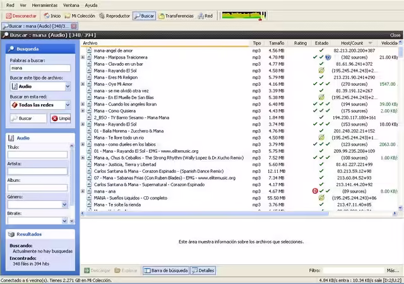
Task: Click the Filtro input field
Action: 353,270
